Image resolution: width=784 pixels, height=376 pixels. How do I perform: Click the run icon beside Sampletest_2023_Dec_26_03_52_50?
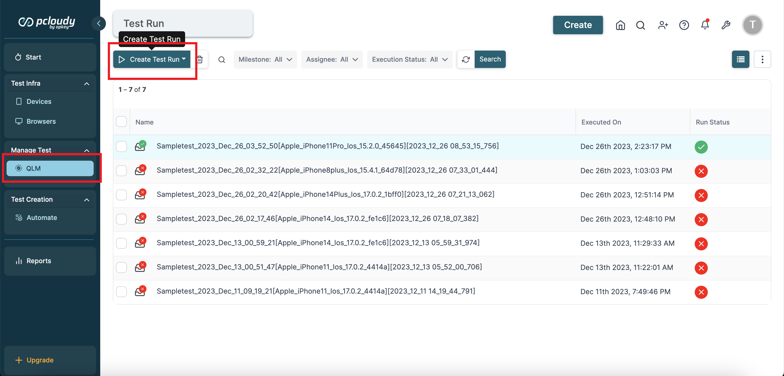pos(140,146)
